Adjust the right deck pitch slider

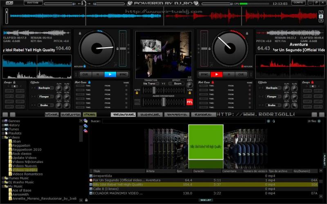[204, 49]
